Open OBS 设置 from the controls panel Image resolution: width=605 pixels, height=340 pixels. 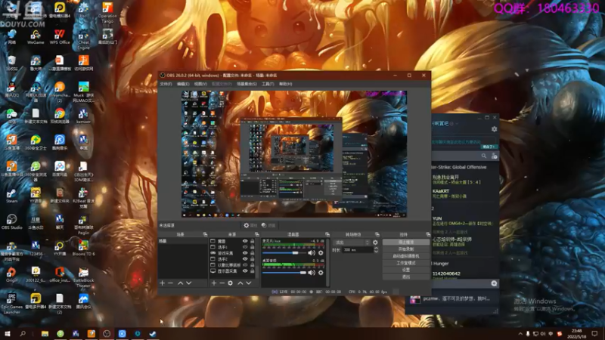pyautogui.click(x=406, y=270)
